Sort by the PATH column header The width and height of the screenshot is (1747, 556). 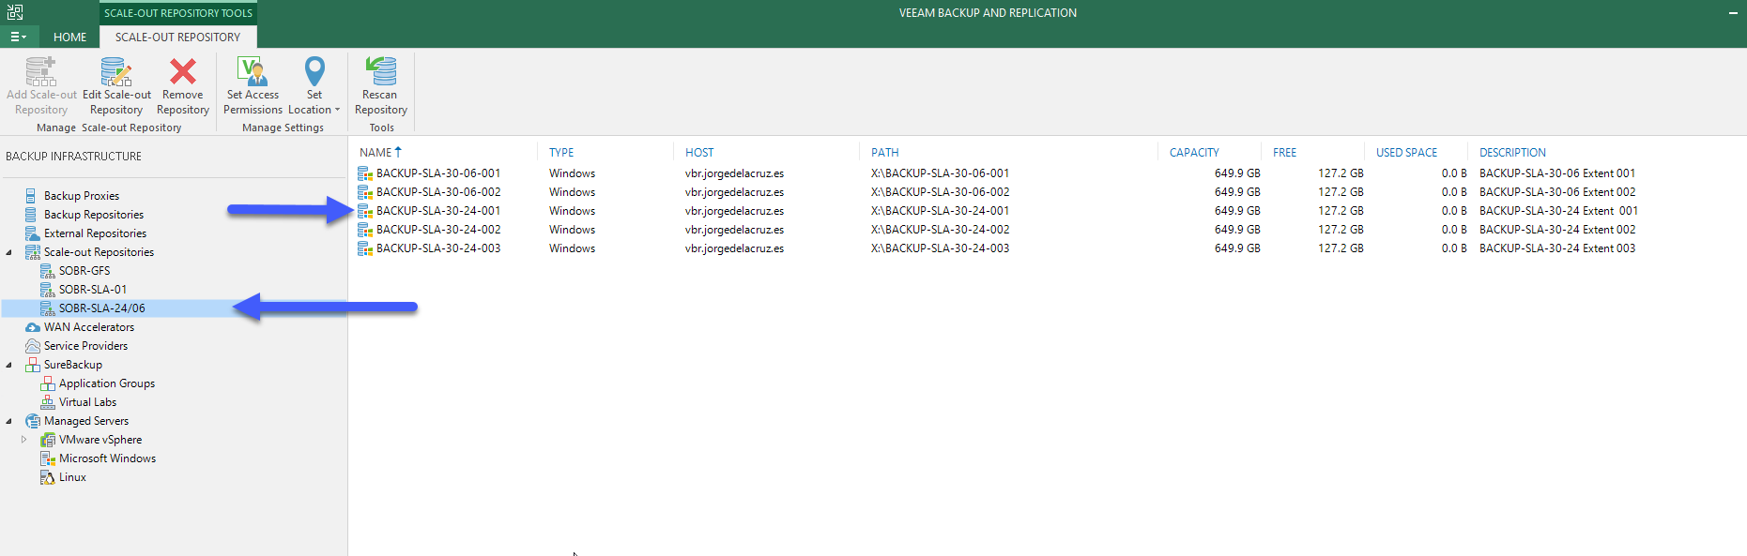[885, 153]
